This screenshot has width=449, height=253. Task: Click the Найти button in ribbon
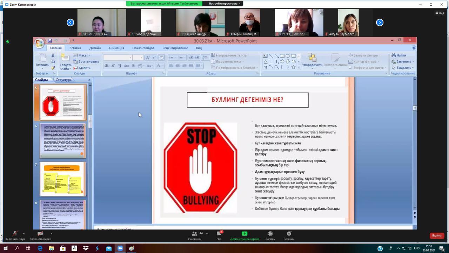coord(399,55)
